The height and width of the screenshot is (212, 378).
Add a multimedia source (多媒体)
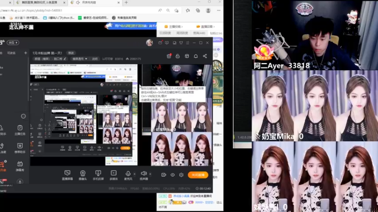(113, 175)
